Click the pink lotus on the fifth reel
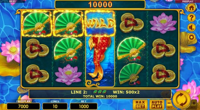Image resolution: width=200 pixels, height=110 pixels. click(163, 23)
